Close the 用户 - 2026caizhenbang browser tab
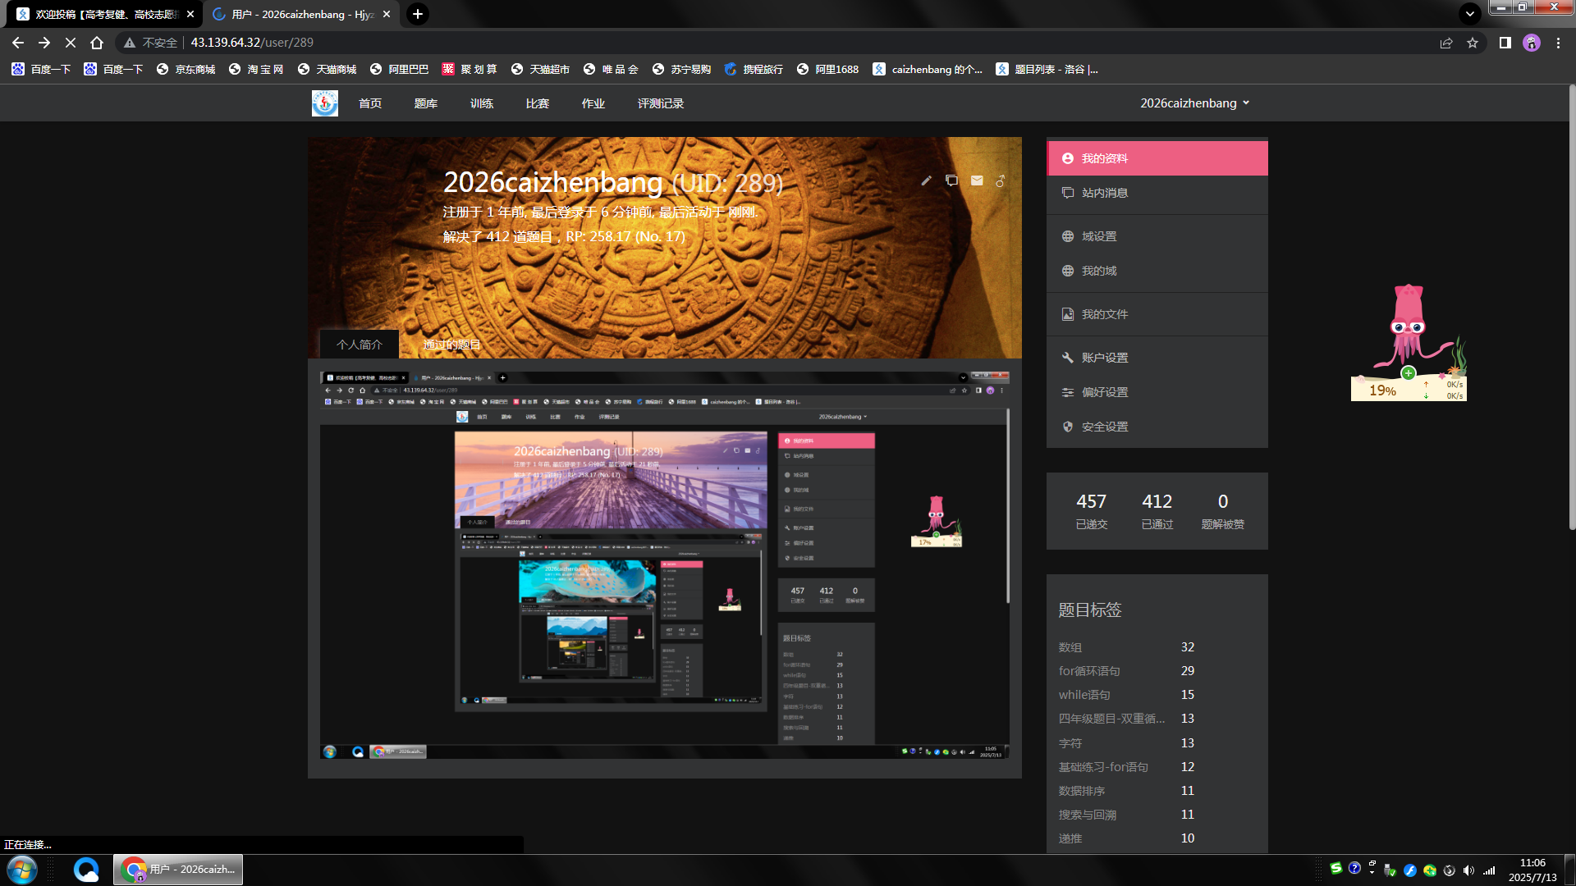The image size is (1576, 886). (x=387, y=14)
